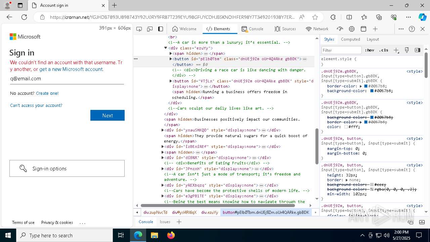Click background-color #ccc gray swatch
The height and width of the screenshot is (242, 430).
(372, 185)
